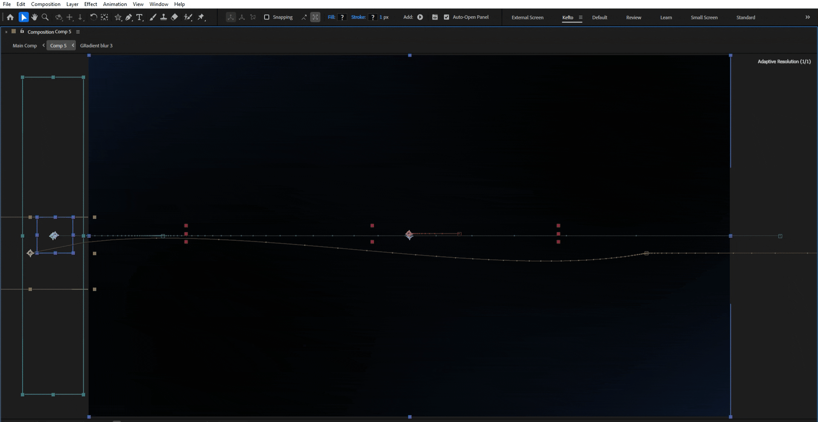This screenshot has height=422, width=818.
Task: Open the Window menu
Action: click(x=159, y=4)
